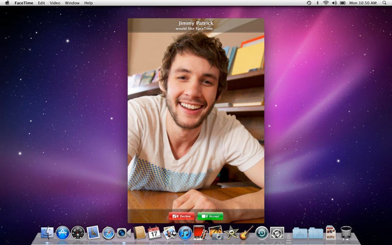Open Mail stamp icon in Dock
Screen dimensions: 392x245
[93, 233]
